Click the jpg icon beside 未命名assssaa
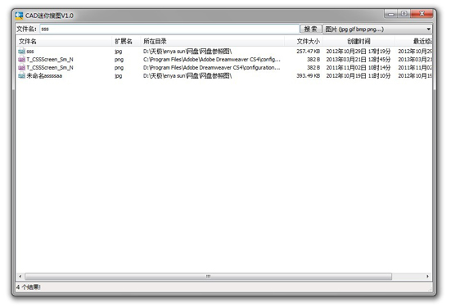This screenshot has width=451, height=307. pos(21,75)
